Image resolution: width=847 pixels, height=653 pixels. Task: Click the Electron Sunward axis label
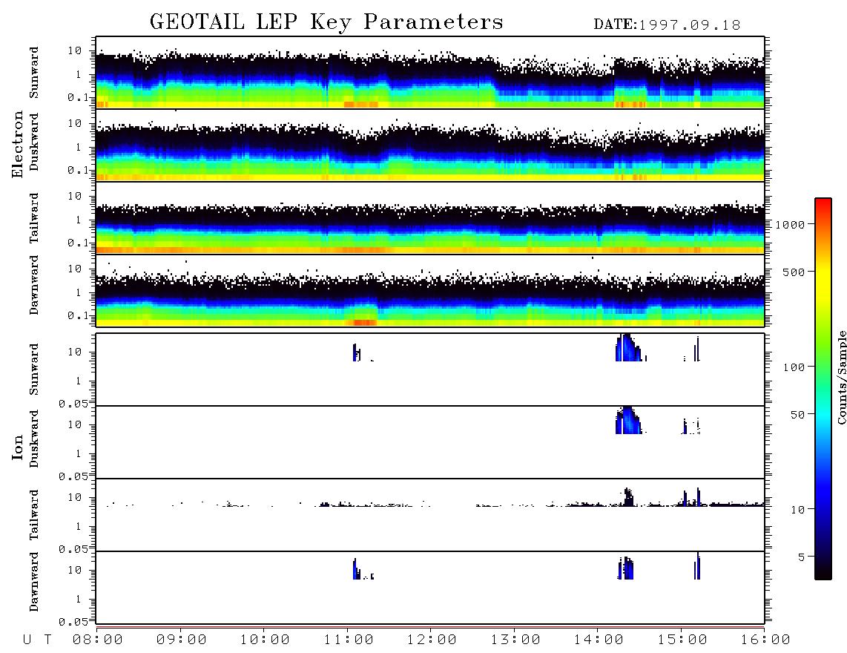click(34, 73)
